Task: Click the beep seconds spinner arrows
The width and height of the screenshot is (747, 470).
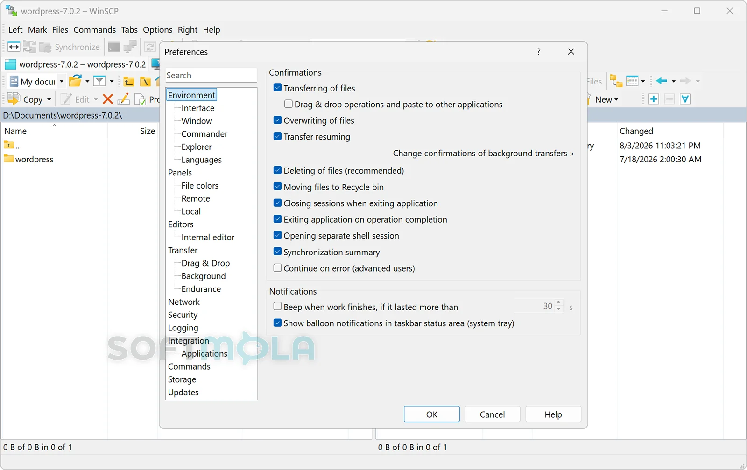Action: tap(559, 306)
